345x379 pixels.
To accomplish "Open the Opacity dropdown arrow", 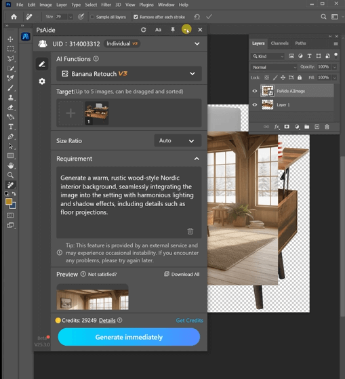I will tap(335, 67).
